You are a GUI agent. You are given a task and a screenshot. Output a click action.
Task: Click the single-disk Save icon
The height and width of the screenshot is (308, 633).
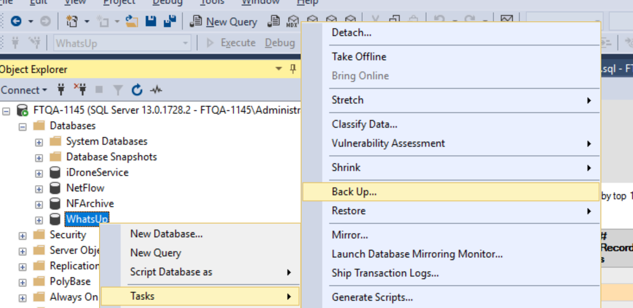pyautogui.click(x=151, y=21)
